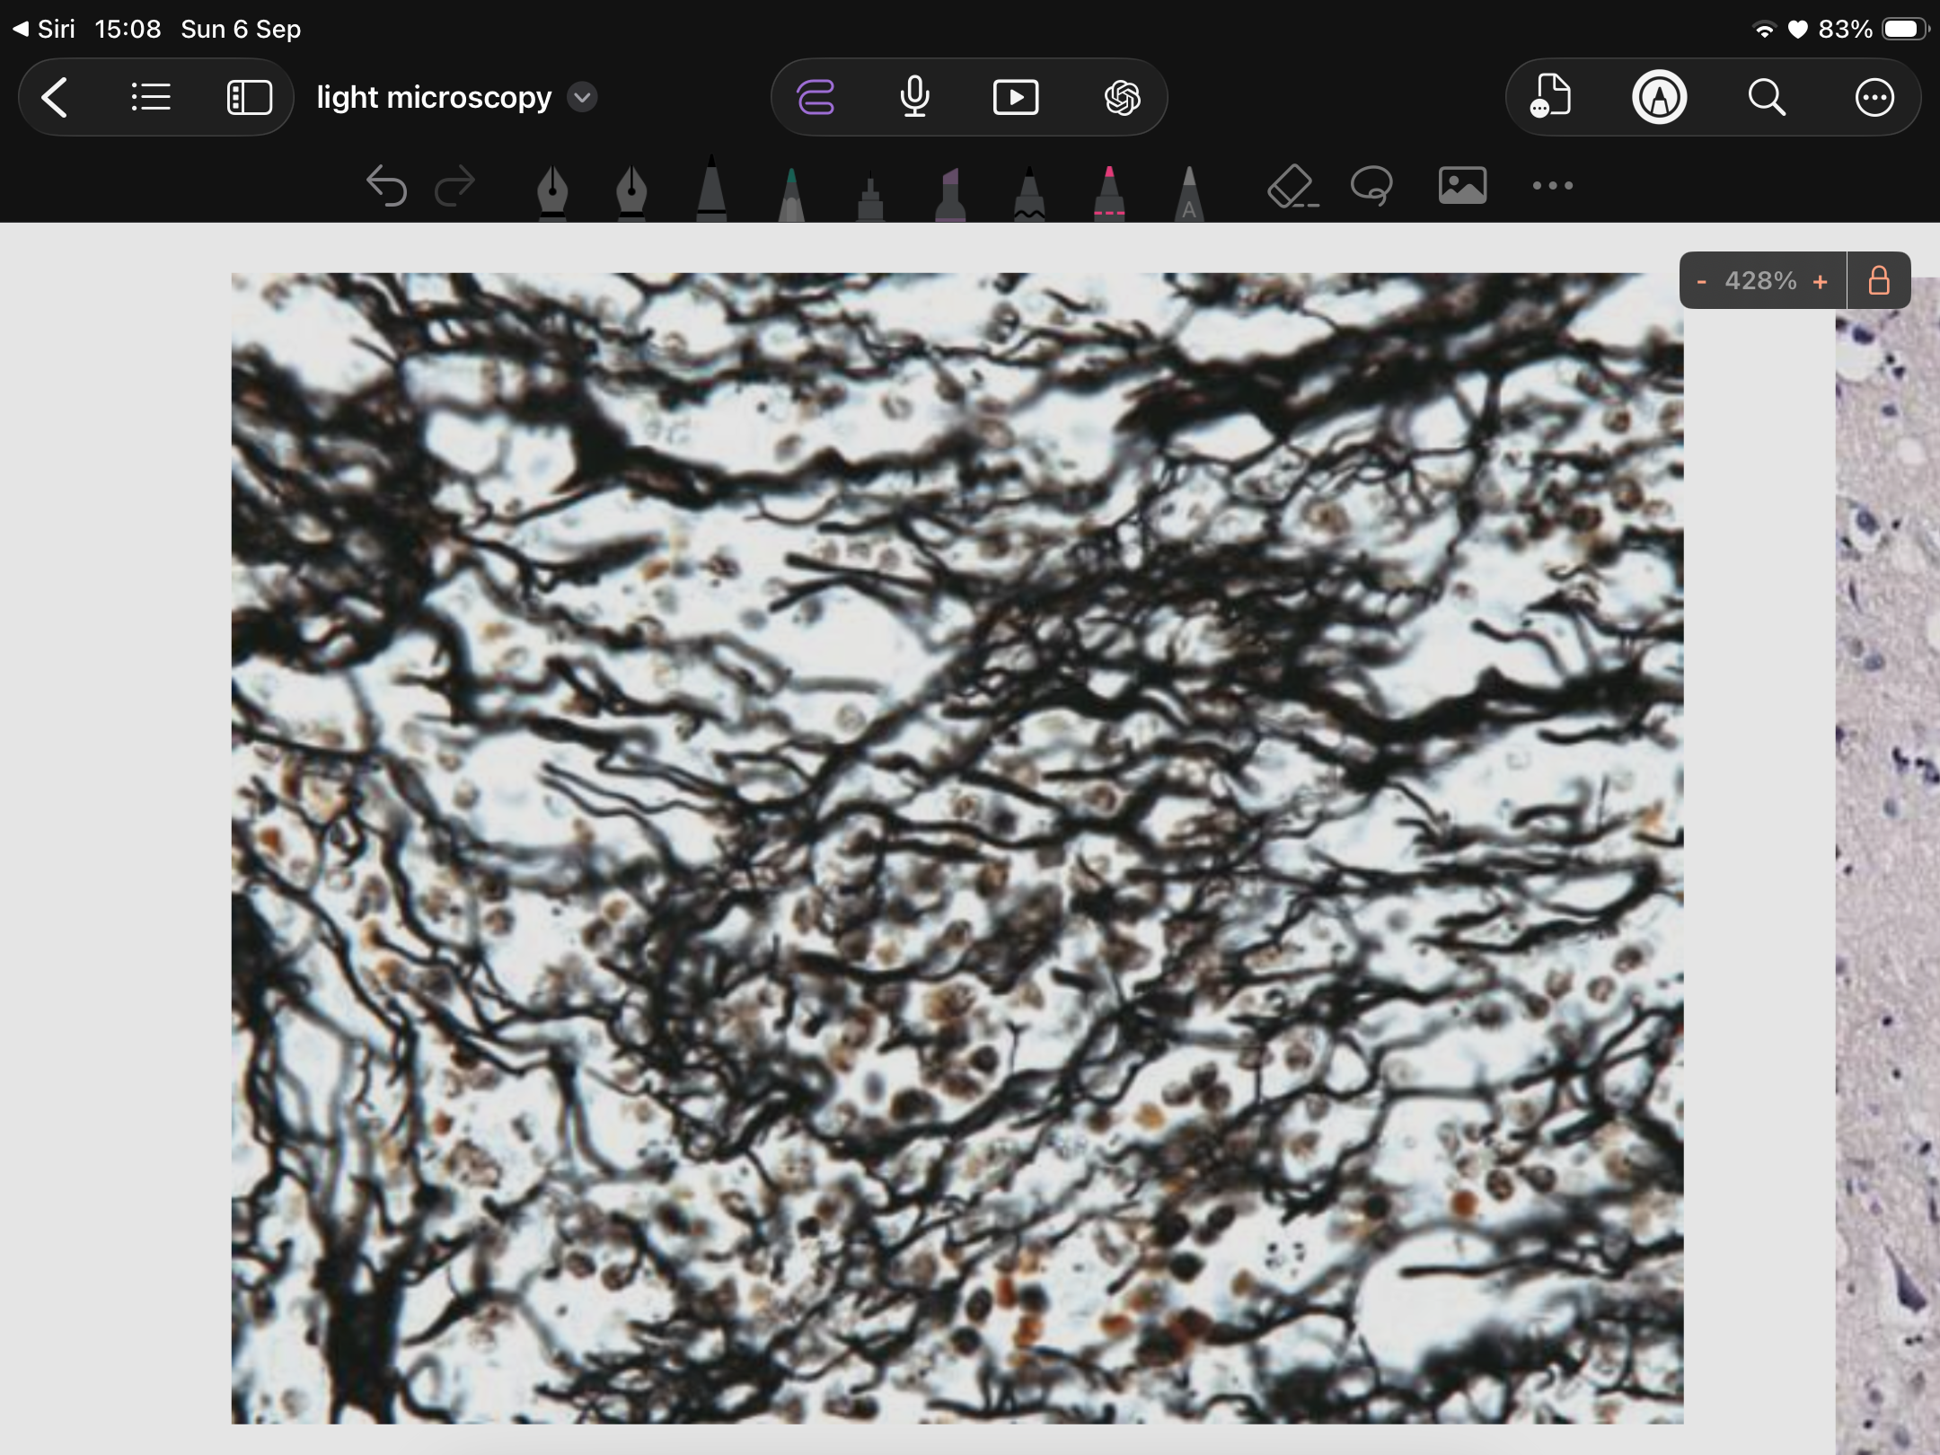Tap the battery indicator in status bar
Image resolution: width=1940 pixels, height=1455 pixels.
pos(1903,29)
